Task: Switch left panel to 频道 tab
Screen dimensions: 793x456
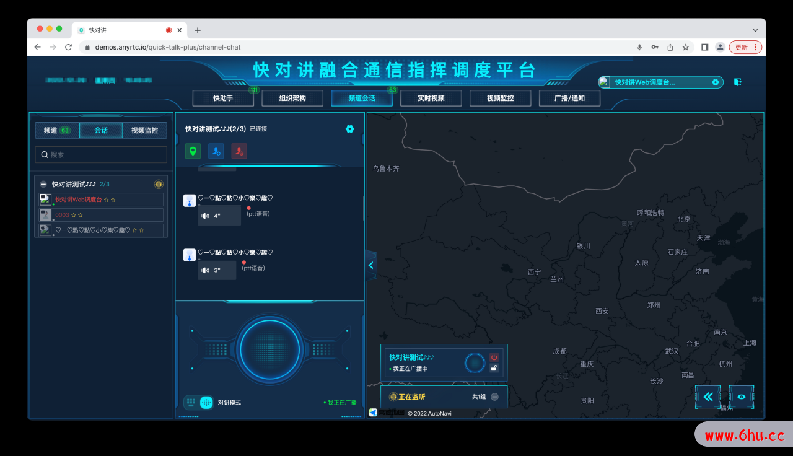Action: click(x=57, y=130)
